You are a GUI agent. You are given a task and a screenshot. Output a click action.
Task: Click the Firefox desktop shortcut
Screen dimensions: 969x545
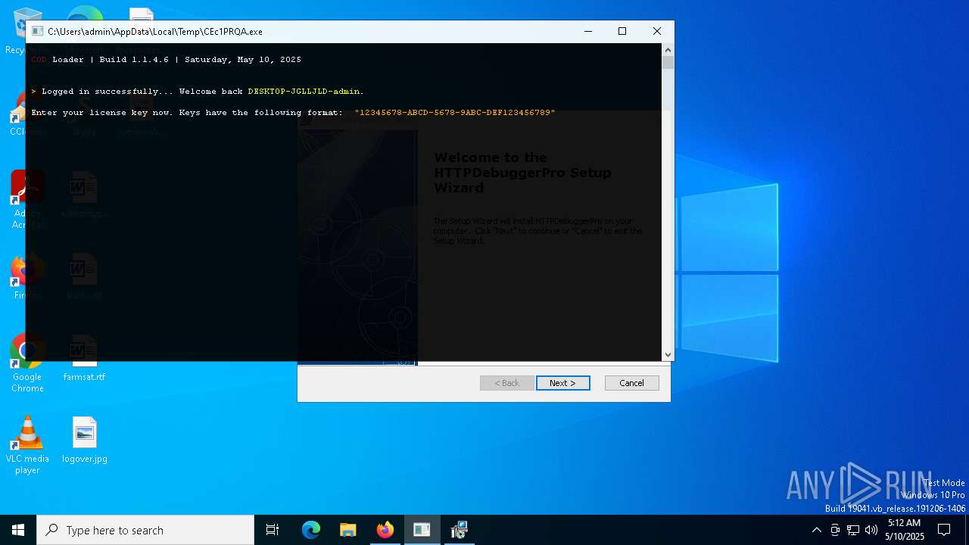click(27, 276)
